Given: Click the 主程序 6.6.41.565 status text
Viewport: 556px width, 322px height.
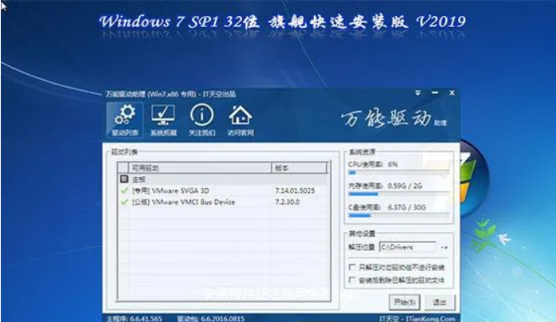Looking at the screenshot, I should (x=134, y=319).
